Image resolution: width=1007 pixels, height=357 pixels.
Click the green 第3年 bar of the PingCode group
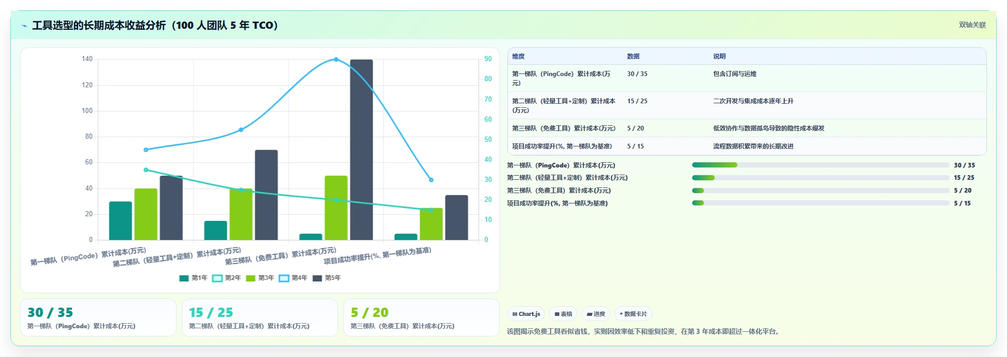146,214
